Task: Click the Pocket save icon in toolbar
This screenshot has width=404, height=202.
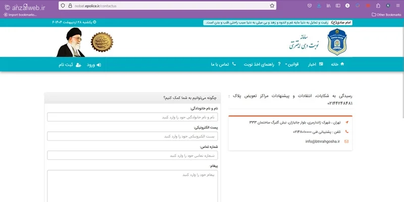Action: point(310,6)
